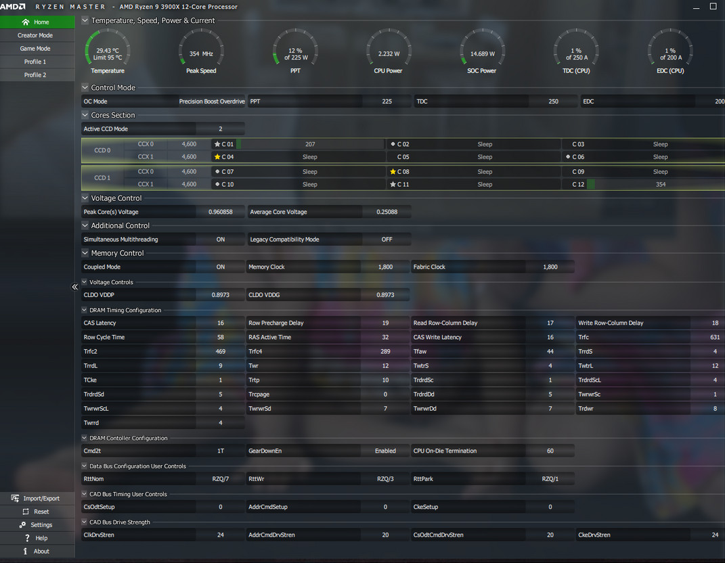Collapse Data Bus Configuration User Controls
The image size is (725, 563).
pyautogui.click(x=84, y=466)
